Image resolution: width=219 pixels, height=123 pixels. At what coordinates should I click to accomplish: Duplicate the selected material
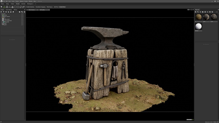[x=198, y=12]
